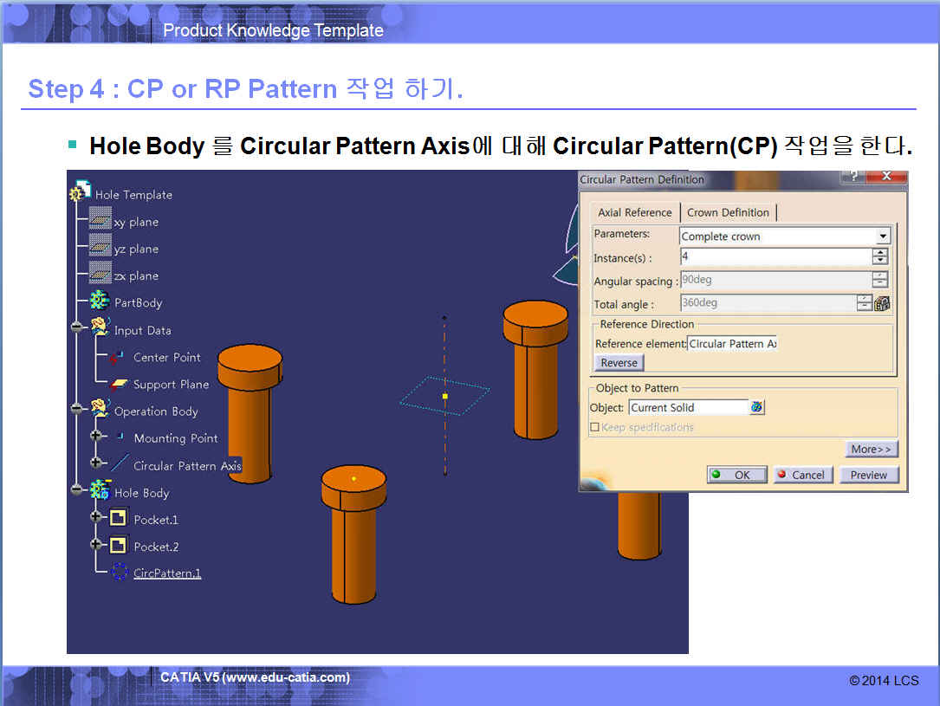Select the xy plane icon in tree
The height and width of the screenshot is (706, 940).
100,219
